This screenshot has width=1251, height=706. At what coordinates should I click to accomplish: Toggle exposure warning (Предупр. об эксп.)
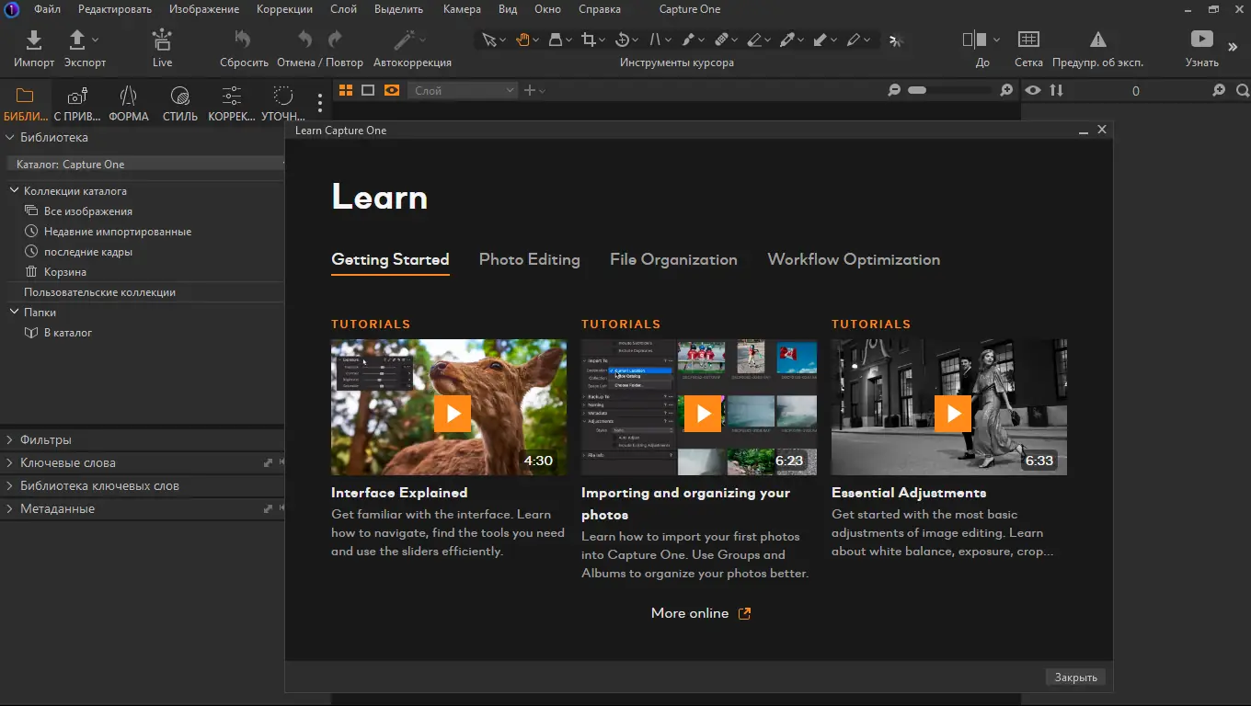point(1097,40)
